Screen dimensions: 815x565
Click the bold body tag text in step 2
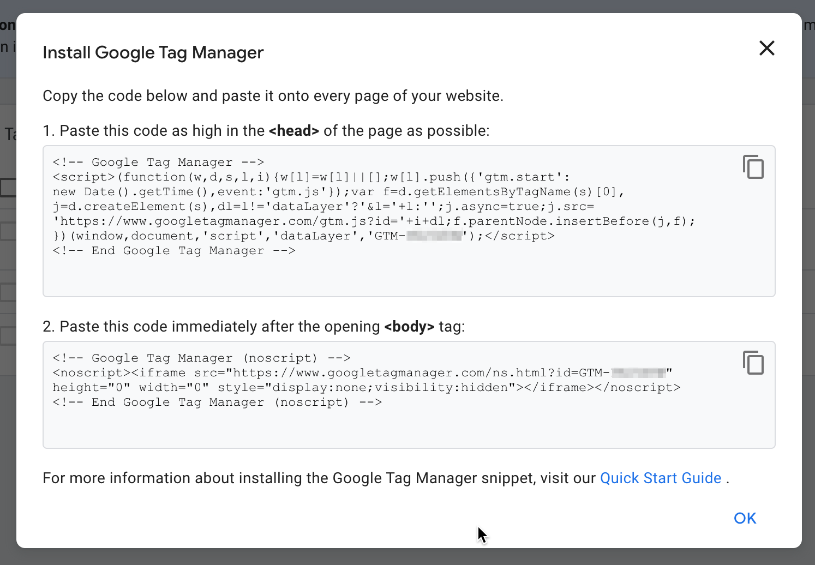(410, 326)
